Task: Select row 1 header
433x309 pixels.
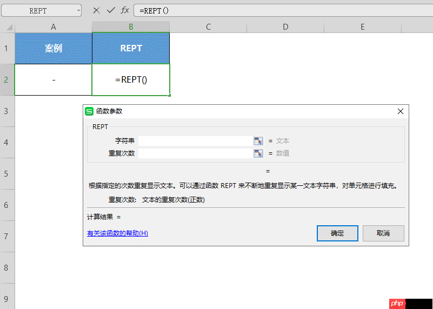Action: 7,48
